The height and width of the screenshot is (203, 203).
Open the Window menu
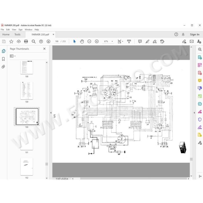28,30
